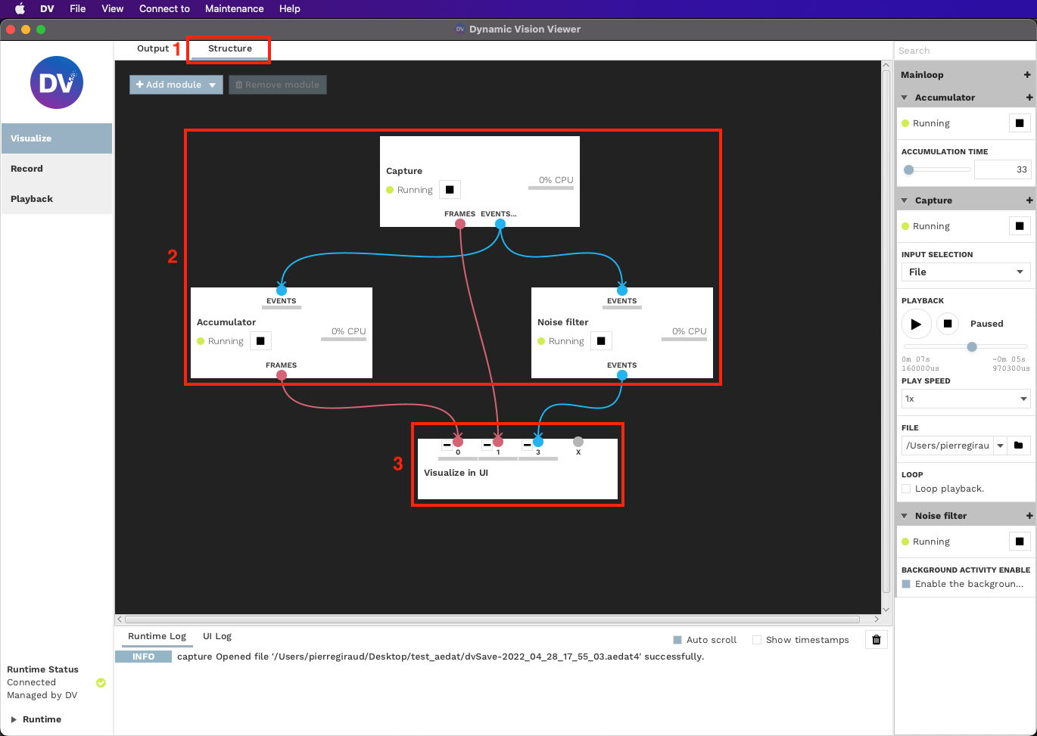The width and height of the screenshot is (1037, 736).
Task: Open the File menu
Action: [x=77, y=8]
